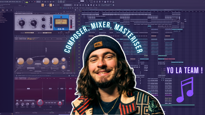
Task: Click the Saturn Drive knob
Action: point(40,103)
